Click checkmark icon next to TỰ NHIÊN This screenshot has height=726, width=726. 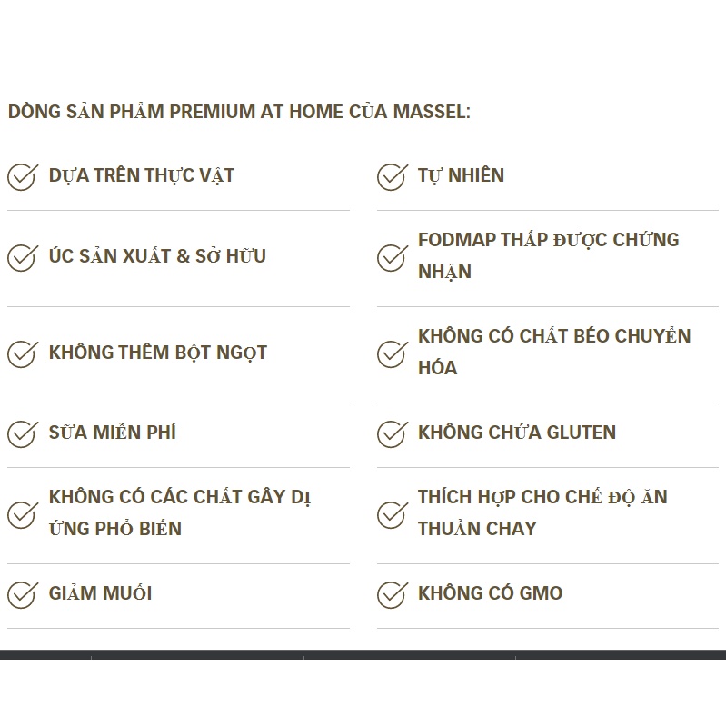click(391, 176)
